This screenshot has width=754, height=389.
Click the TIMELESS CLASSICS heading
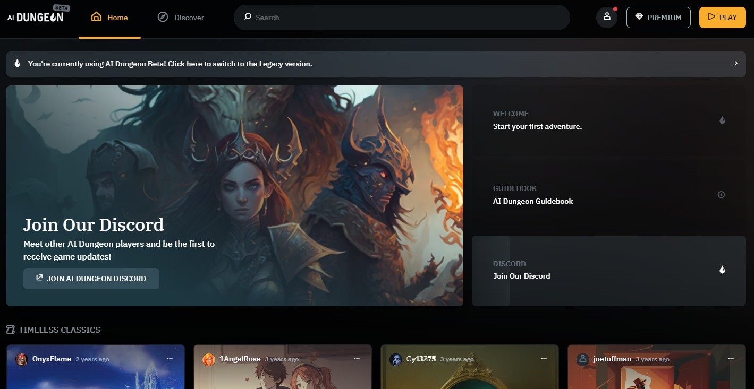(x=60, y=330)
